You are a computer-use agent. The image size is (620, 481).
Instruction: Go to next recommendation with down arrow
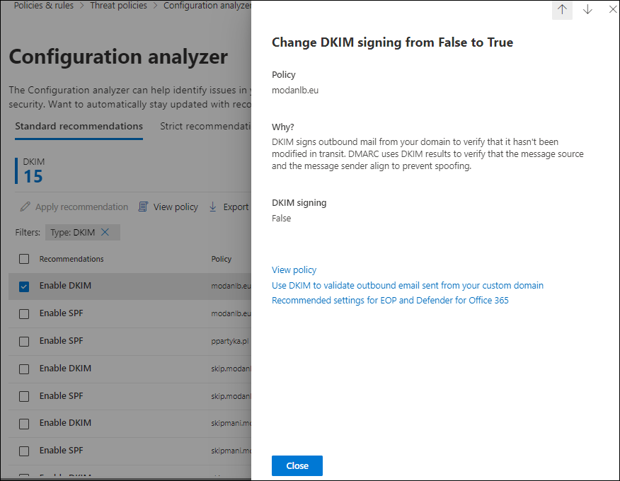pyautogui.click(x=587, y=10)
